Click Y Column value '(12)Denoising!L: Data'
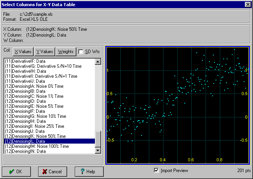253x179 pixels. [x=46, y=35]
